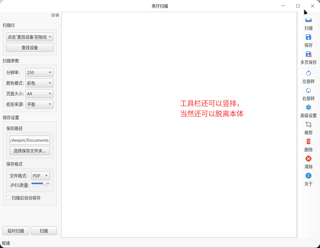Click the multi-page save icon (多页保存)
The height and width of the screenshot is (248, 320).
309,54
